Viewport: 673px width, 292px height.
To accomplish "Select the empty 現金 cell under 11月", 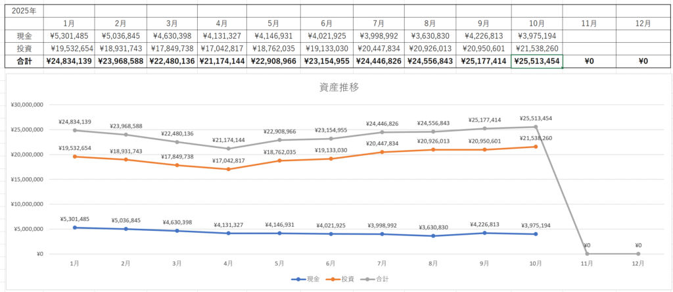I will 588,36.
